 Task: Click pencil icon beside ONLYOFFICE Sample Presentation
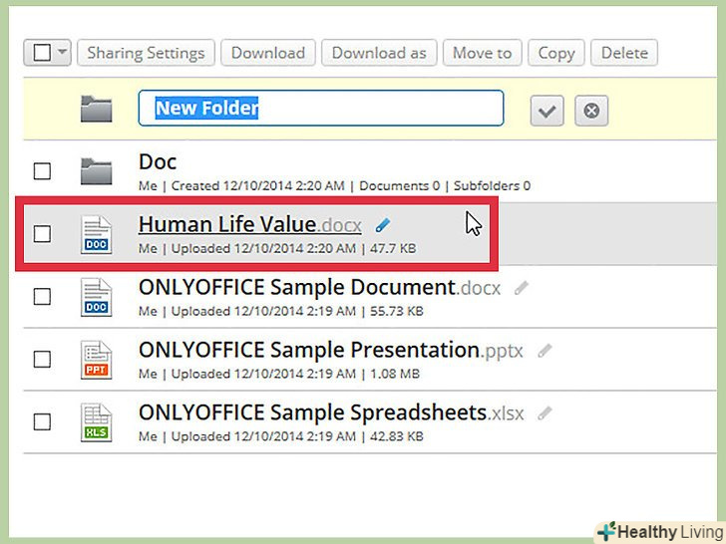click(544, 351)
